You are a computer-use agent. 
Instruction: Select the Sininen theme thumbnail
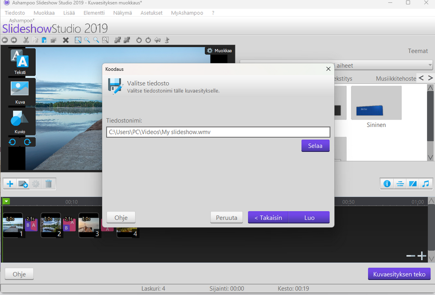[x=376, y=103]
